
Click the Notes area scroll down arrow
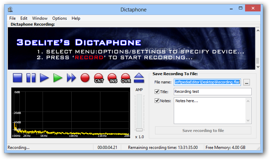coord(248,121)
